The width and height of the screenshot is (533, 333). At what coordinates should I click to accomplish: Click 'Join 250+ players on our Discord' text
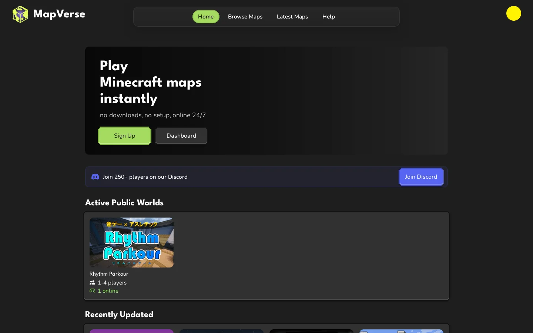(x=145, y=177)
